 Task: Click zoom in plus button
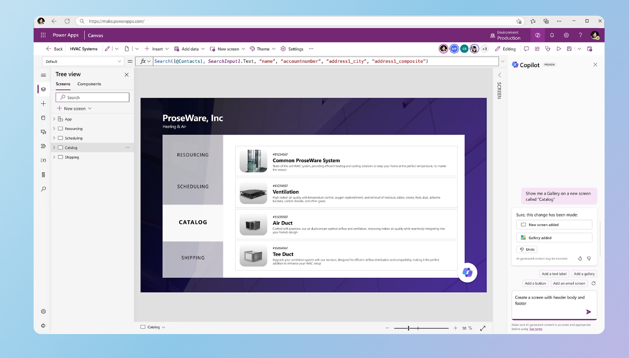click(455, 328)
